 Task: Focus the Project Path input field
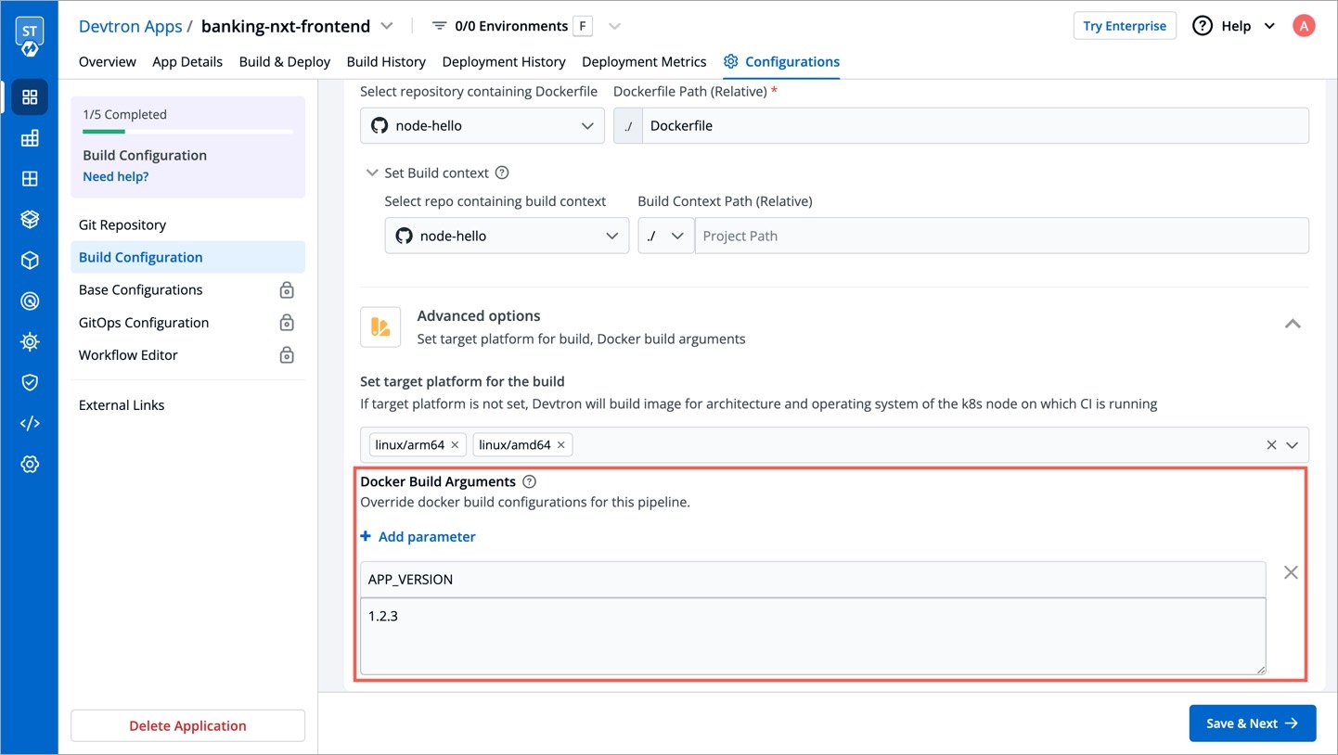(x=1002, y=236)
